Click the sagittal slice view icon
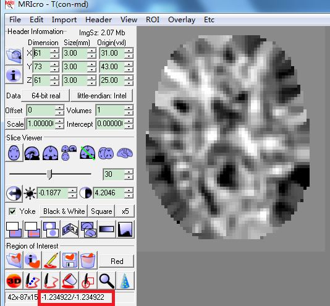Screen dimensions: 330x306 [x=32, y=153]
